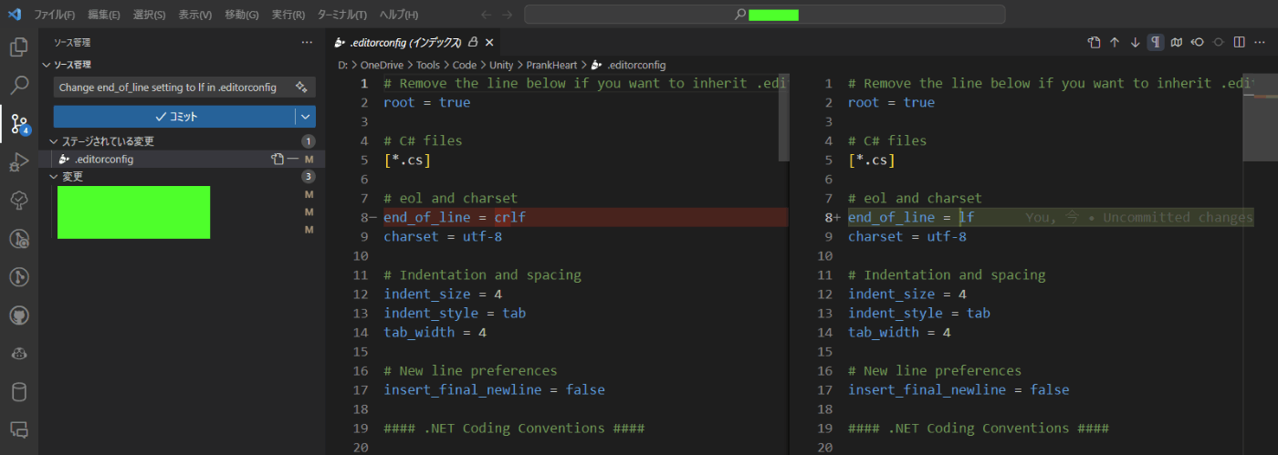Viewport: 1278px width, 455px height.
Task: Click the VS Code logo icon
Action: [x=14, y=14]
